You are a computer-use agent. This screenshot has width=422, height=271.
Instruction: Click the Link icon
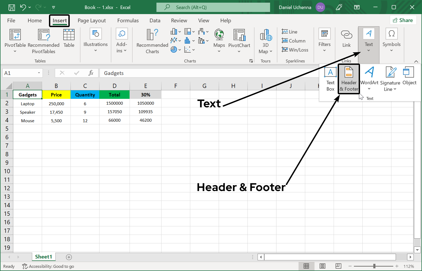pos(346,35)
